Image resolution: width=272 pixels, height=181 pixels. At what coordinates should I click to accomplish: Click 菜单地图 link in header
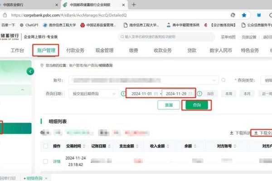tap(228, 37)
